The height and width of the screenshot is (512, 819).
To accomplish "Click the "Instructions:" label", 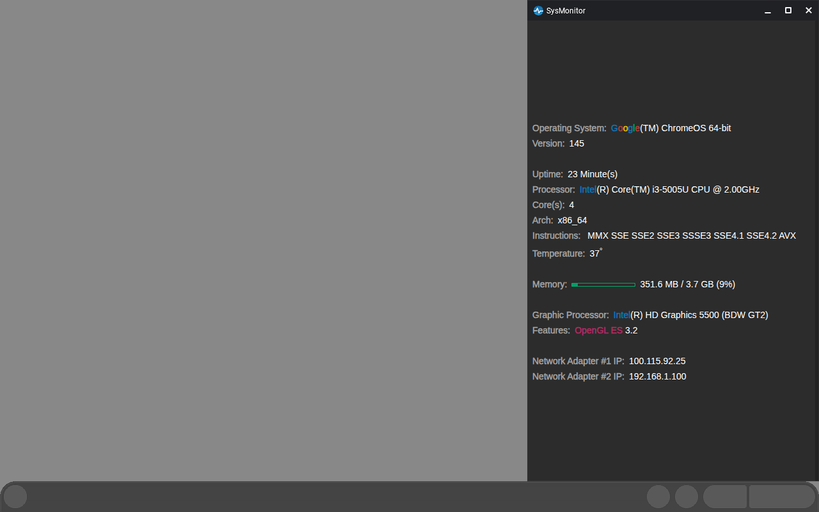I will (x=557, y=236).
